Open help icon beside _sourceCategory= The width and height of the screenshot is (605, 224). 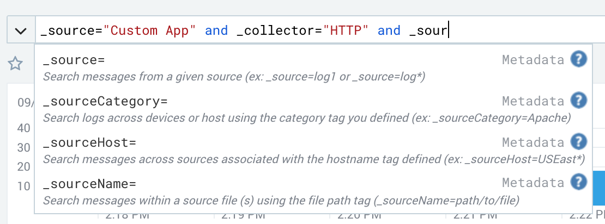579,101
